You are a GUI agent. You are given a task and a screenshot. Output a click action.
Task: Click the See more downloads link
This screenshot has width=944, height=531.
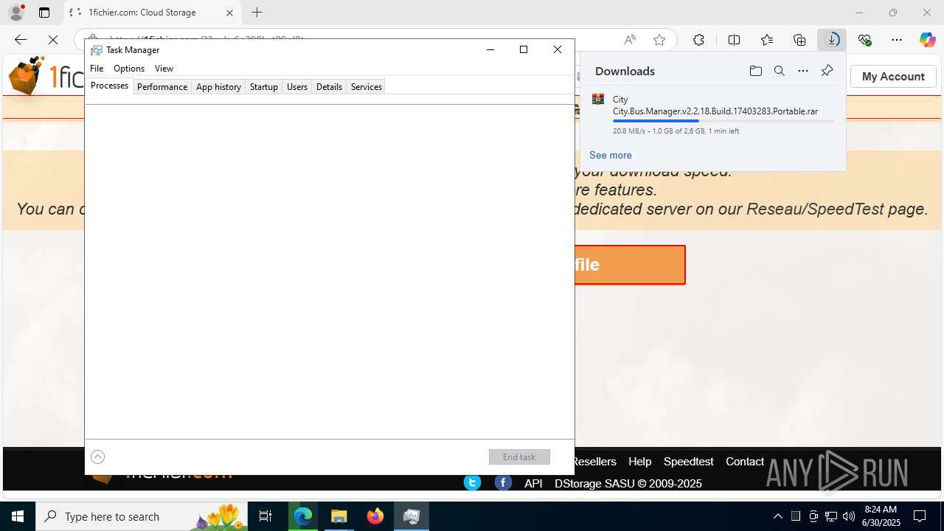point(610,155)
